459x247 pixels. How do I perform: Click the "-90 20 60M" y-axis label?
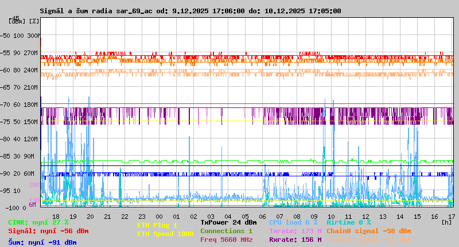pos(18,173)
